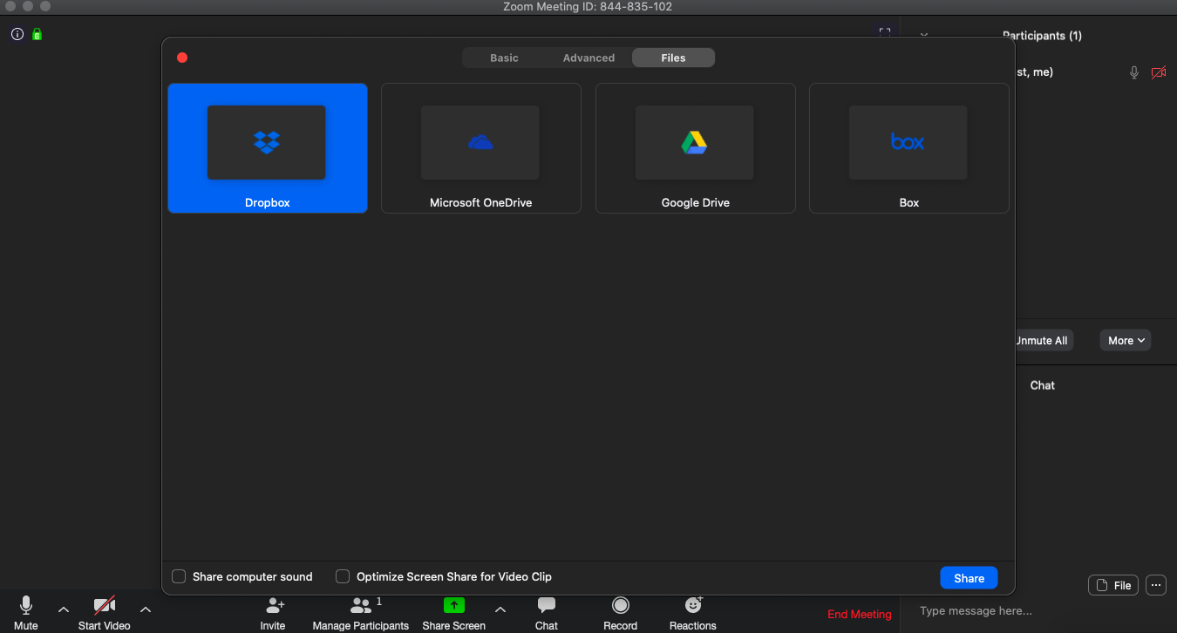The height and width of the screenshot is (633, 1177).
Task: Click the blue Share button
Action: pyautogui.click(x=969, y=578)
